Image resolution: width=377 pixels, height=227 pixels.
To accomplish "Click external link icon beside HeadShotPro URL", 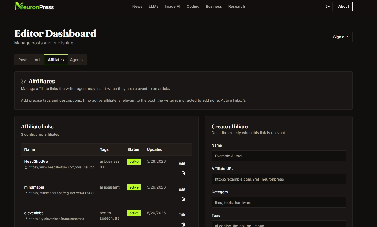I will coord(26,167).
